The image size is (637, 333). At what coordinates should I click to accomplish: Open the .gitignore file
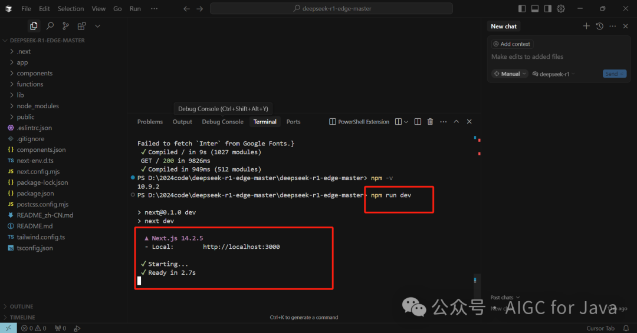(x=31, y=139)
